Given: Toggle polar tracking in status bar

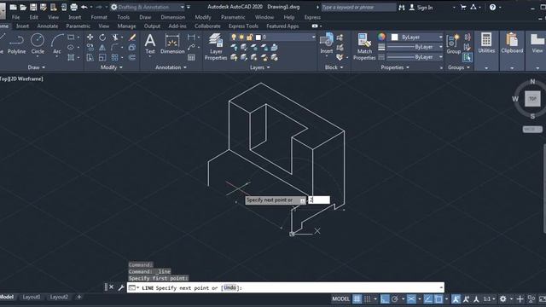Looking at the screenshot, I should tap(394, 298).
